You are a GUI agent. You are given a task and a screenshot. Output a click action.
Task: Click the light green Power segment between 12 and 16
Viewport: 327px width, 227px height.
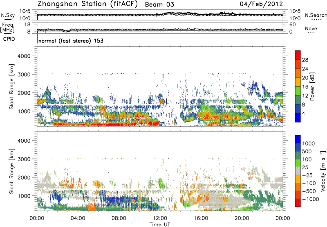298,91
